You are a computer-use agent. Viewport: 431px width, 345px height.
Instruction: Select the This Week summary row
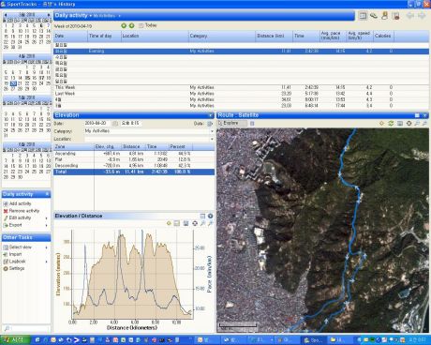pos(241,87)
